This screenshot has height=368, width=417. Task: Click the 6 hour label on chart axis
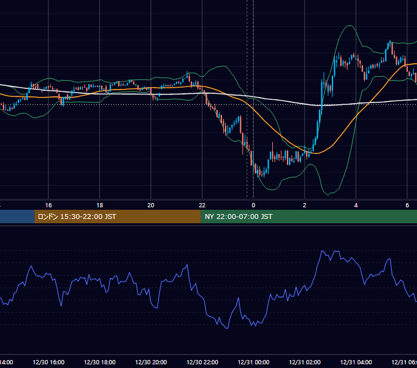[x=407, y=205]
